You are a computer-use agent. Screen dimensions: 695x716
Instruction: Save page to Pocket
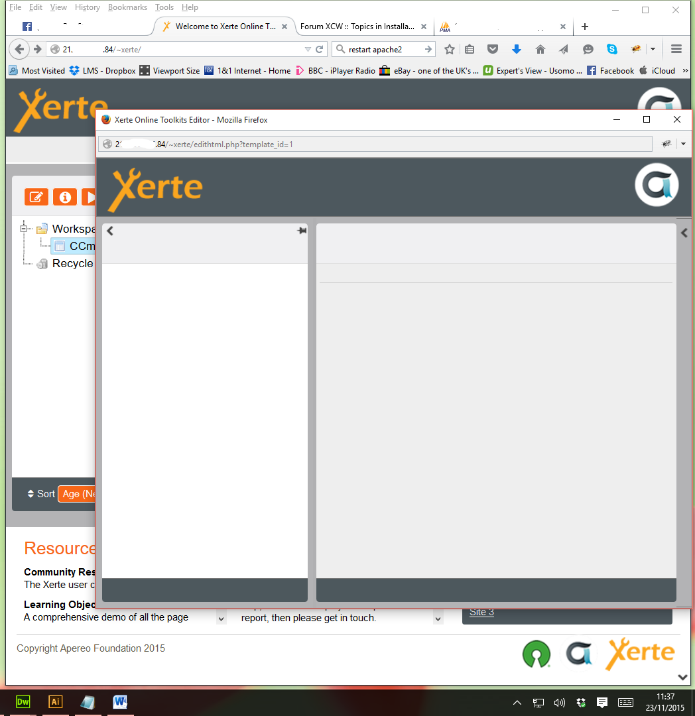[x=492, y=49]
